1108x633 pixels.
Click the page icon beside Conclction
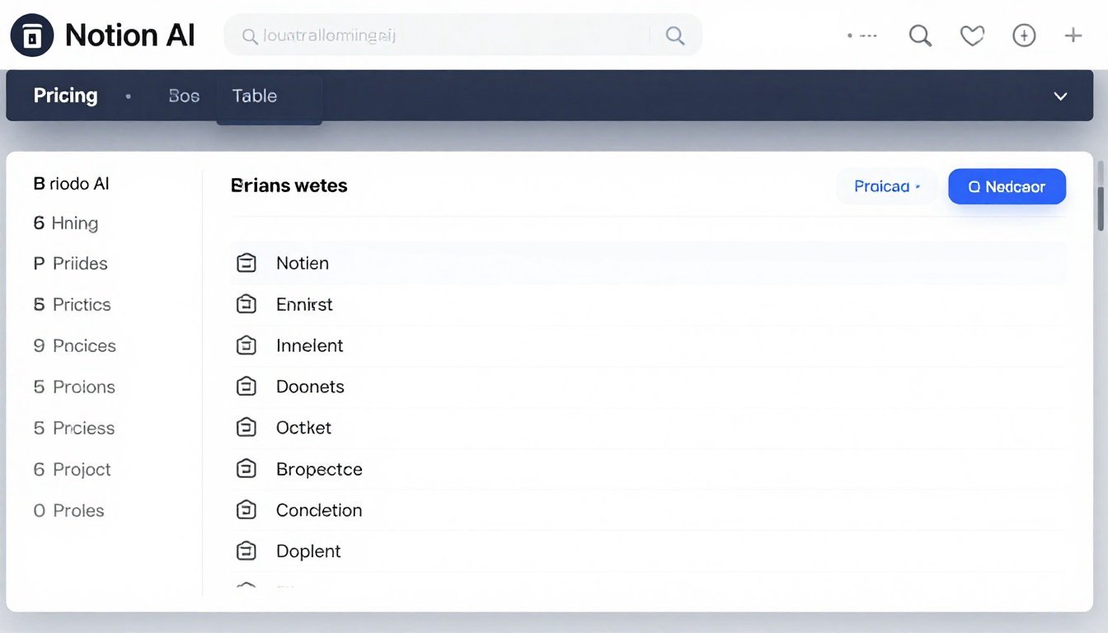[246, 510]
